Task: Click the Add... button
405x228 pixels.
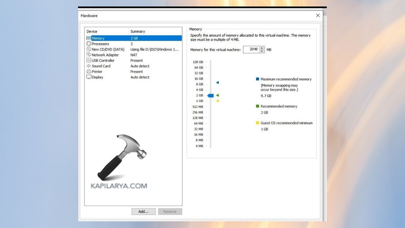Action: click(143, 211)
